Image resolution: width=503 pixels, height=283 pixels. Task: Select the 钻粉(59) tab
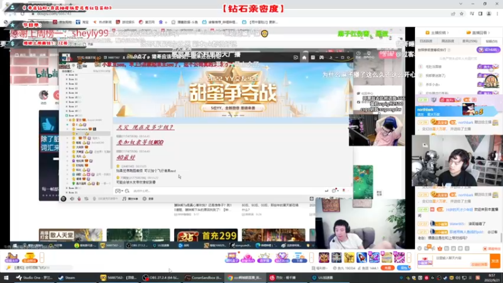491,41
